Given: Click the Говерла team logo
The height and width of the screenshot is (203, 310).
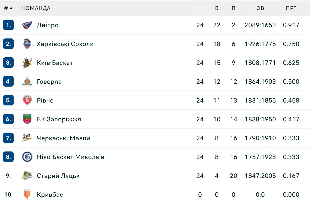Looking at the screenshot, I should tap(27, 82).
